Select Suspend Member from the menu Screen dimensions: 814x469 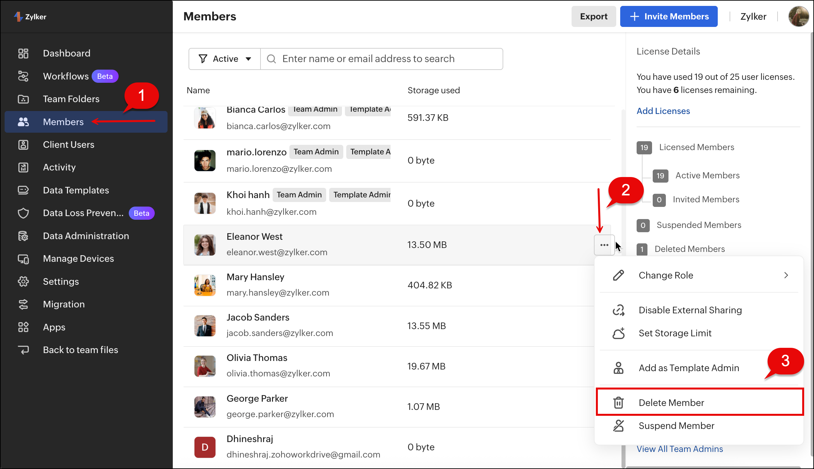(x=676, y=426)
